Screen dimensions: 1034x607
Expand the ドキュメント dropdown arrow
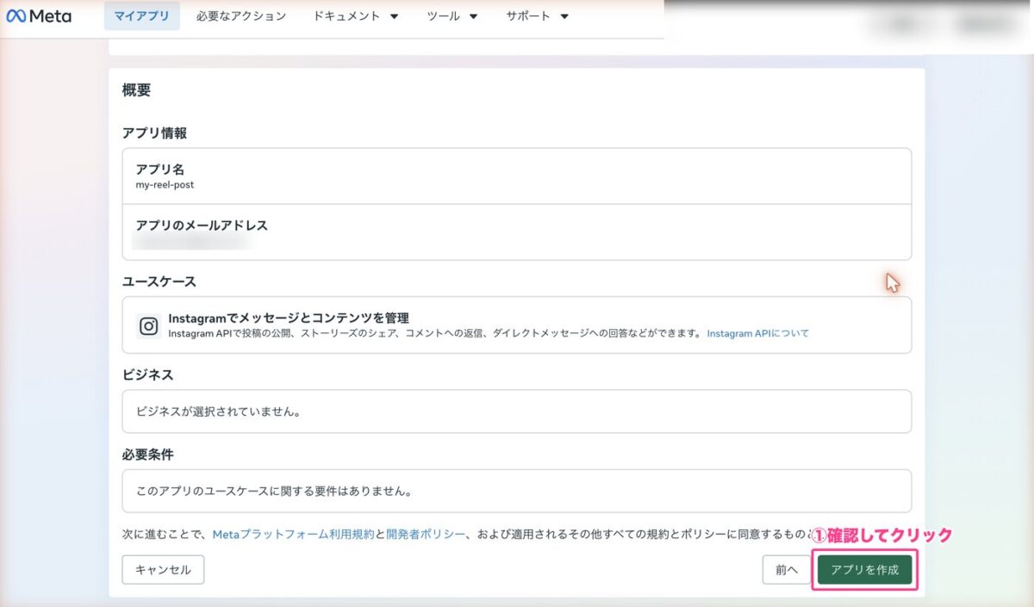pyautogui.click(x=394, y=16)
